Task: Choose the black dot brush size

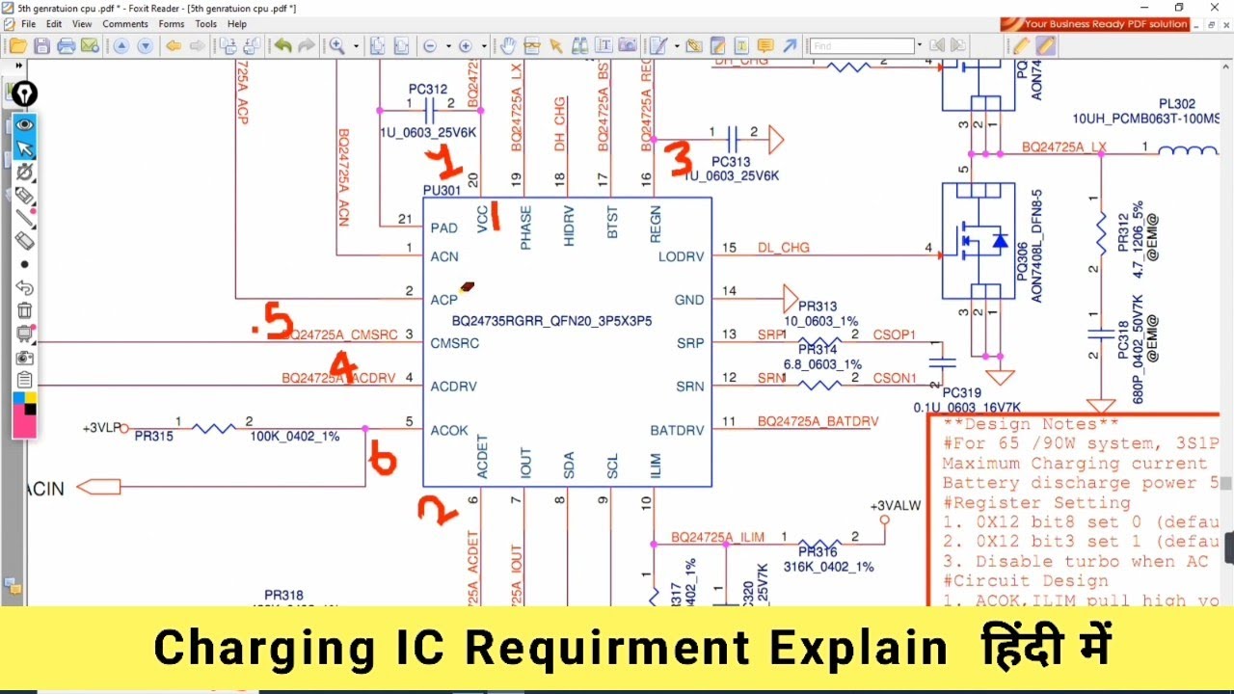Action: 24,264
